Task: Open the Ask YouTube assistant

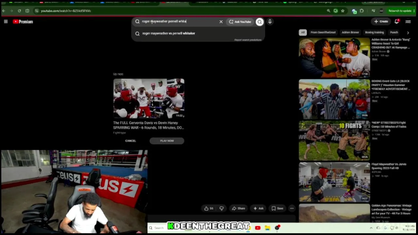Action: (x=240, y=22)
